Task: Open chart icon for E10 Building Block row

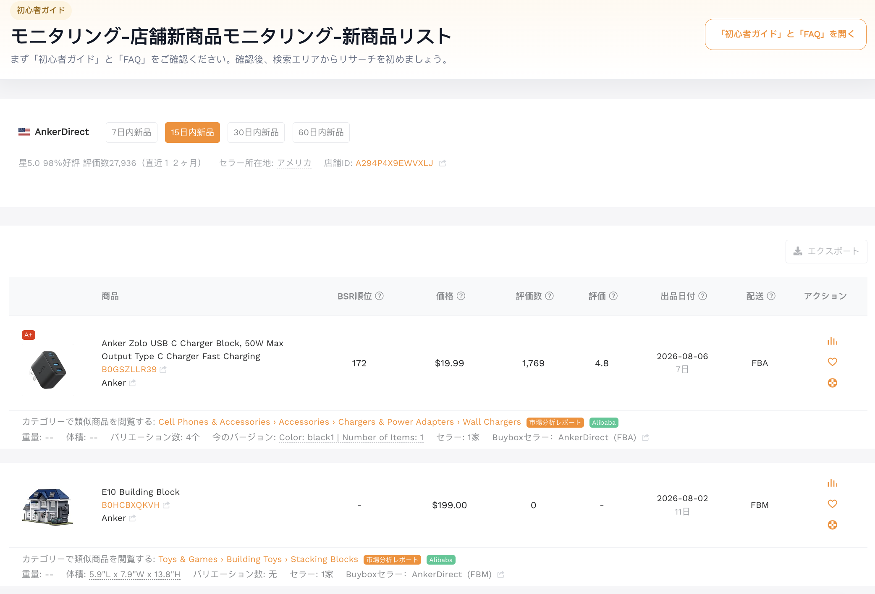Action: (832, 483)
